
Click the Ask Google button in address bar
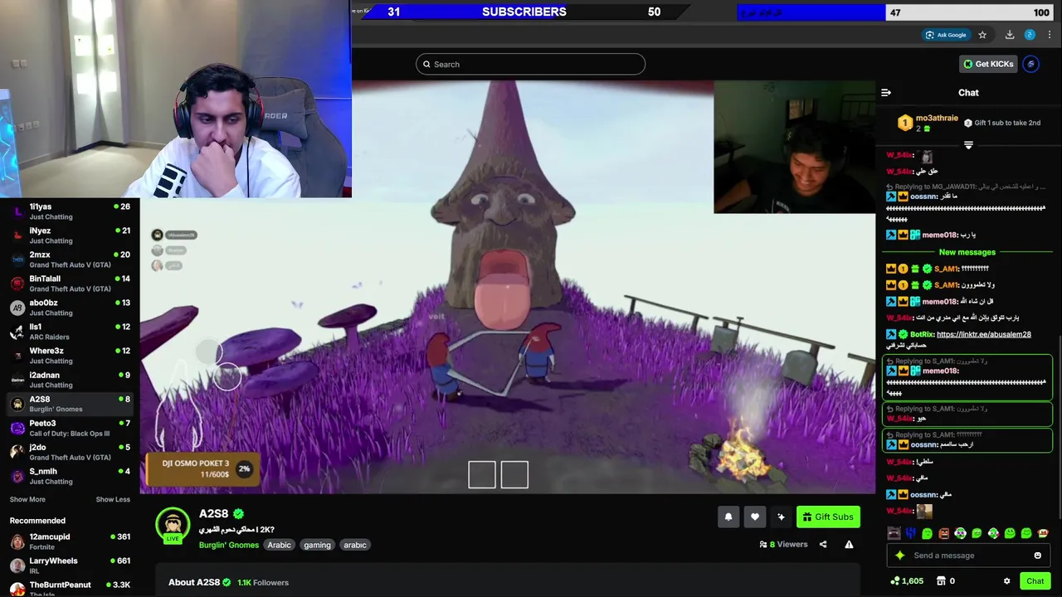pyautogui.click(x=945, y=35)
